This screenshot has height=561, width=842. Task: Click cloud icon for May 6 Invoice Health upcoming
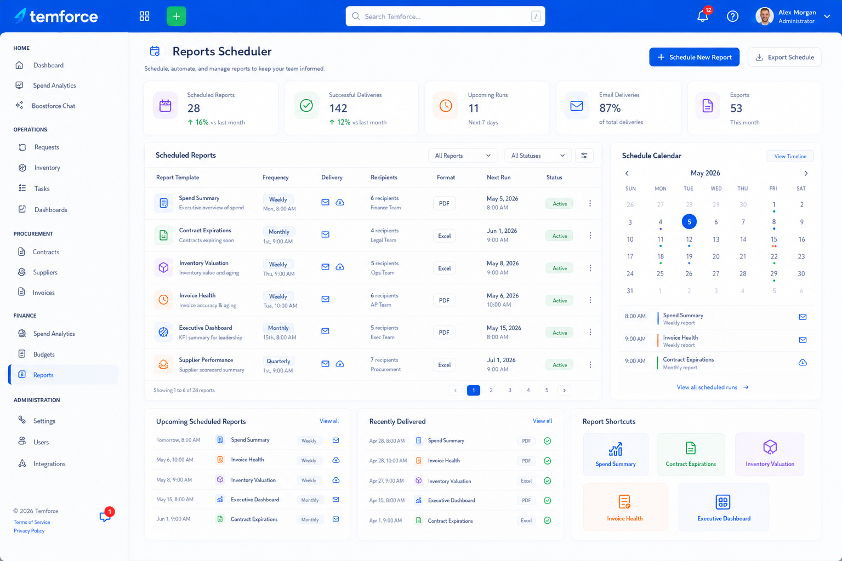click(336, 460)
